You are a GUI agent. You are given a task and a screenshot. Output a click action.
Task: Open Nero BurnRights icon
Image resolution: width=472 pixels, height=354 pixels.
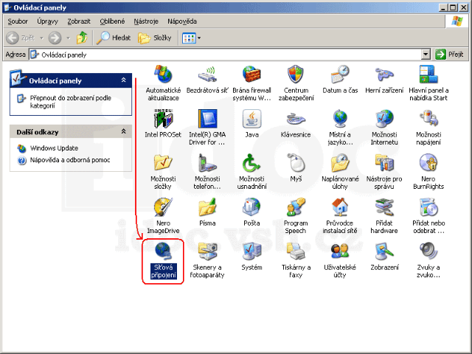pos(428,163)
